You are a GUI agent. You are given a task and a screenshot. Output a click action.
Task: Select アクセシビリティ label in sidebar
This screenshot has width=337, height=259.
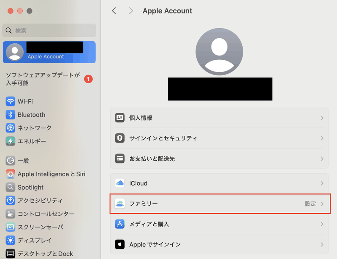40,201
